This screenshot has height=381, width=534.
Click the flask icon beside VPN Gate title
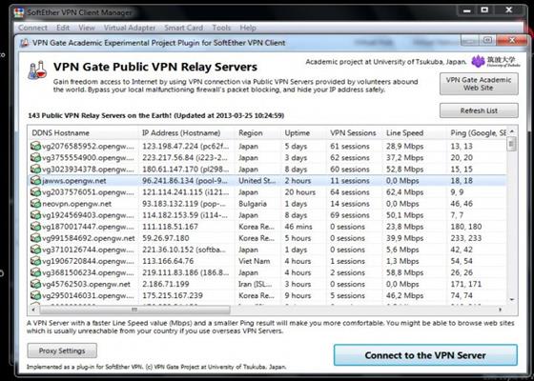pos(37,70)
